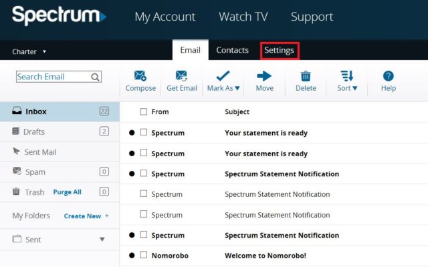The height and width of the screenshot is (267, 428).
Task: Click the Create New folder link
Action: click(x=82, y=216)
